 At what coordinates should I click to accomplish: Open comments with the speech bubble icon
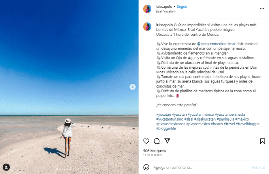[x=157, y=141]
